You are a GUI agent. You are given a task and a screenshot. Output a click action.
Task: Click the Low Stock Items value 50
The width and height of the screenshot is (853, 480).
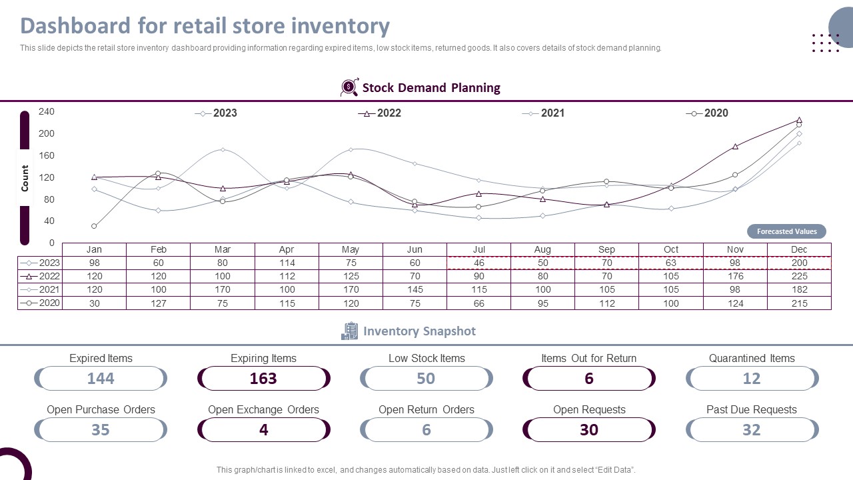(x=426, y=379)
